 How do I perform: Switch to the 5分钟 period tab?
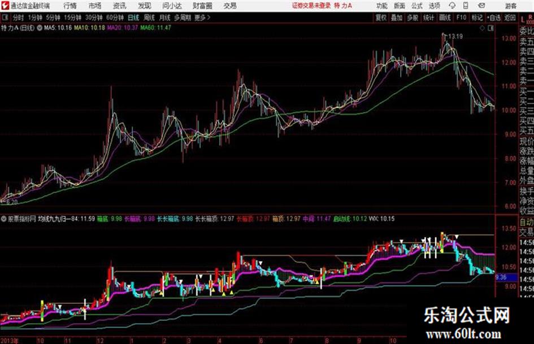click(53, 18)
